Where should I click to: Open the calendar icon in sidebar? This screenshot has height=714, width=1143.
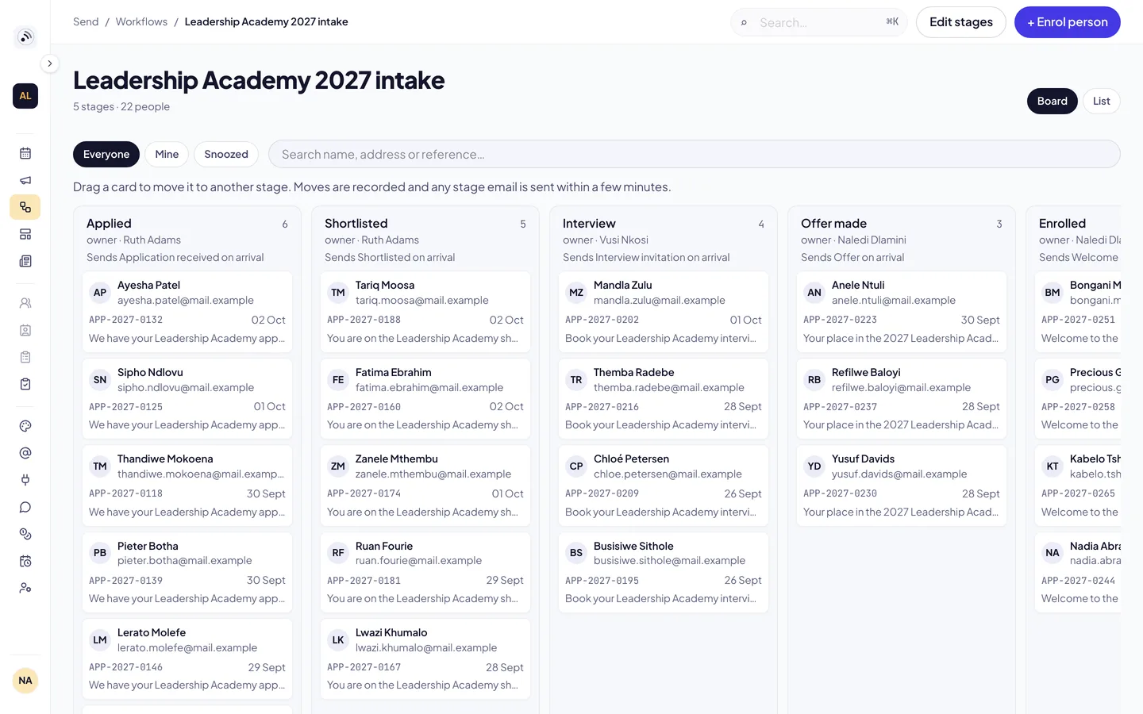25,153
